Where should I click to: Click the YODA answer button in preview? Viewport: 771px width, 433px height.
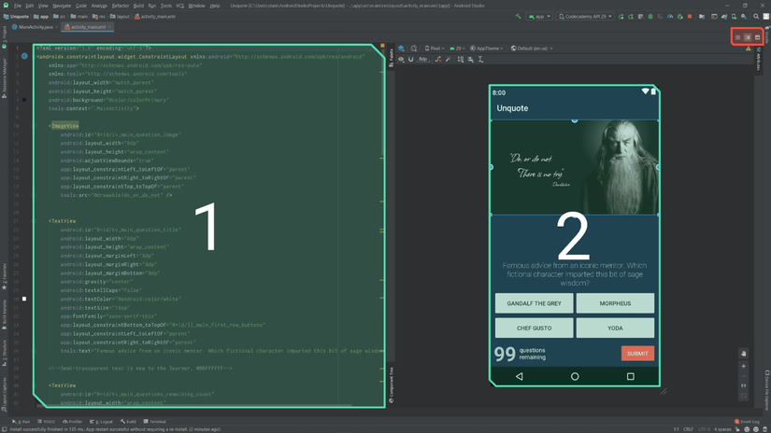point(615,328)
